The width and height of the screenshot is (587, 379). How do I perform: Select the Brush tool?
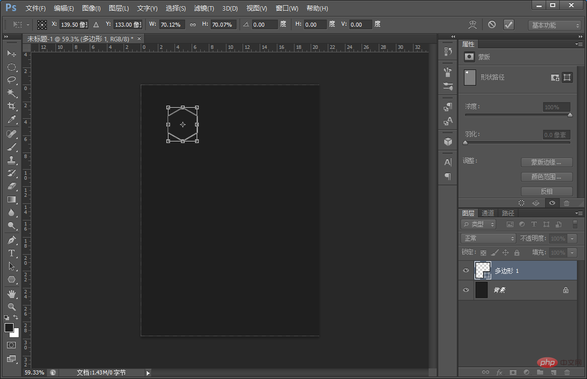[12, 147]
